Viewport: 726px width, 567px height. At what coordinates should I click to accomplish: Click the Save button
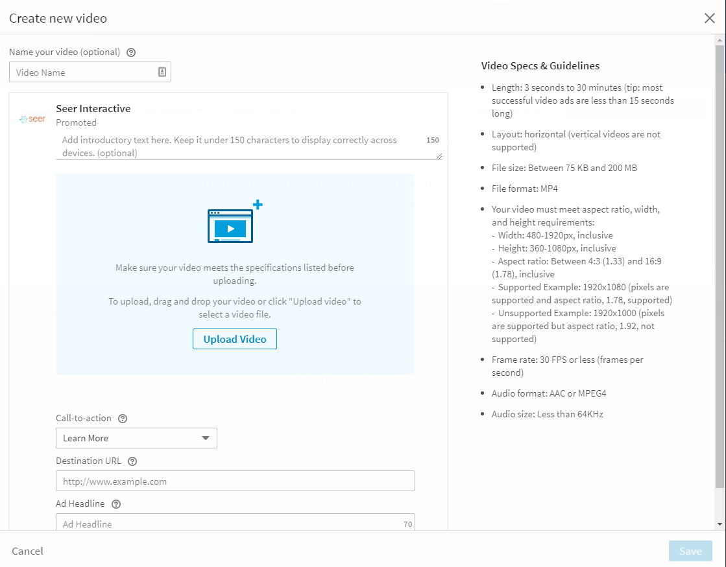point(690,551)
